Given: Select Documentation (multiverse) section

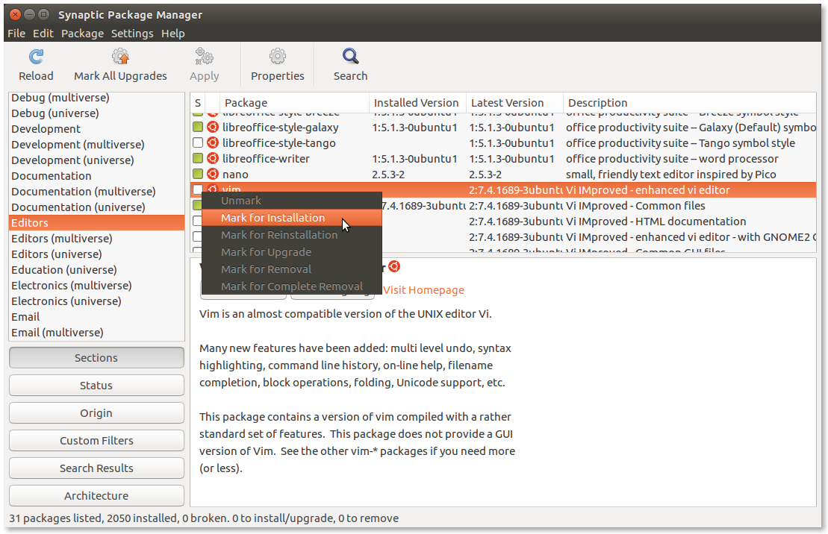Looking at the screenshot, I should coord(96,192).
